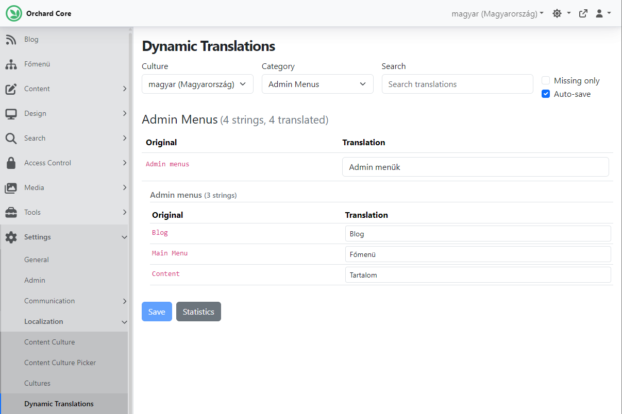Click the Főmenü sitemap icon
The height and width of the screenshot is (414, 622).
[x=11, y=64]
